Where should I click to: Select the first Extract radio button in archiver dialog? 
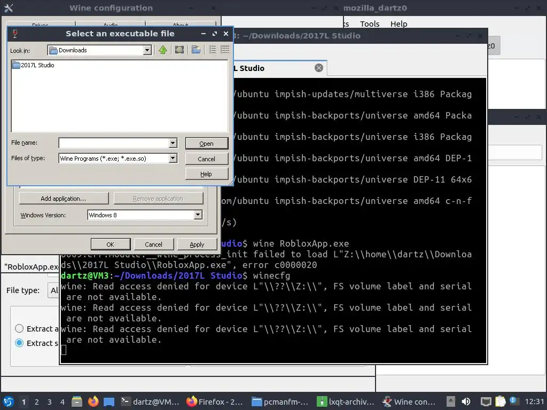click(x=19, y=328)
